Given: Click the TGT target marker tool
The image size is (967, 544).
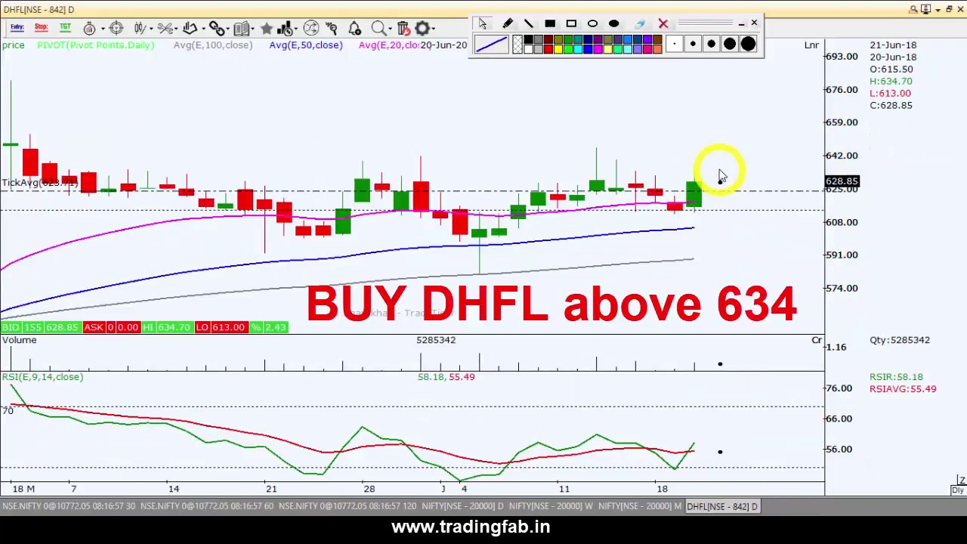Looking at the screenshot, I should tap(65, 28).
